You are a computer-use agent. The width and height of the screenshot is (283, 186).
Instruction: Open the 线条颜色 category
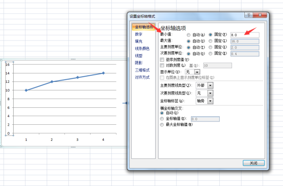click(142, 49)
